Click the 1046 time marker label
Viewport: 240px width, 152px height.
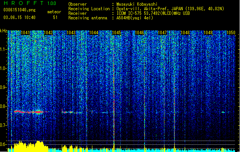click(139, 33)
